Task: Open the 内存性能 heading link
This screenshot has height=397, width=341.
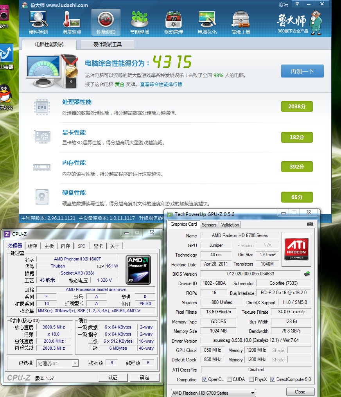Action: click(x=74, y=163)
